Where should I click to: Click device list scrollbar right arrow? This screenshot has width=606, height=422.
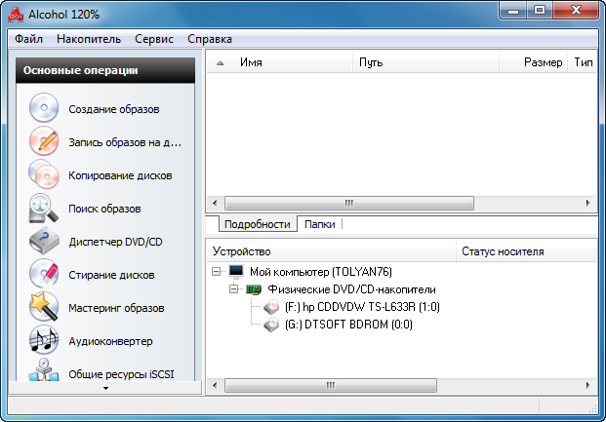[587, 385]
